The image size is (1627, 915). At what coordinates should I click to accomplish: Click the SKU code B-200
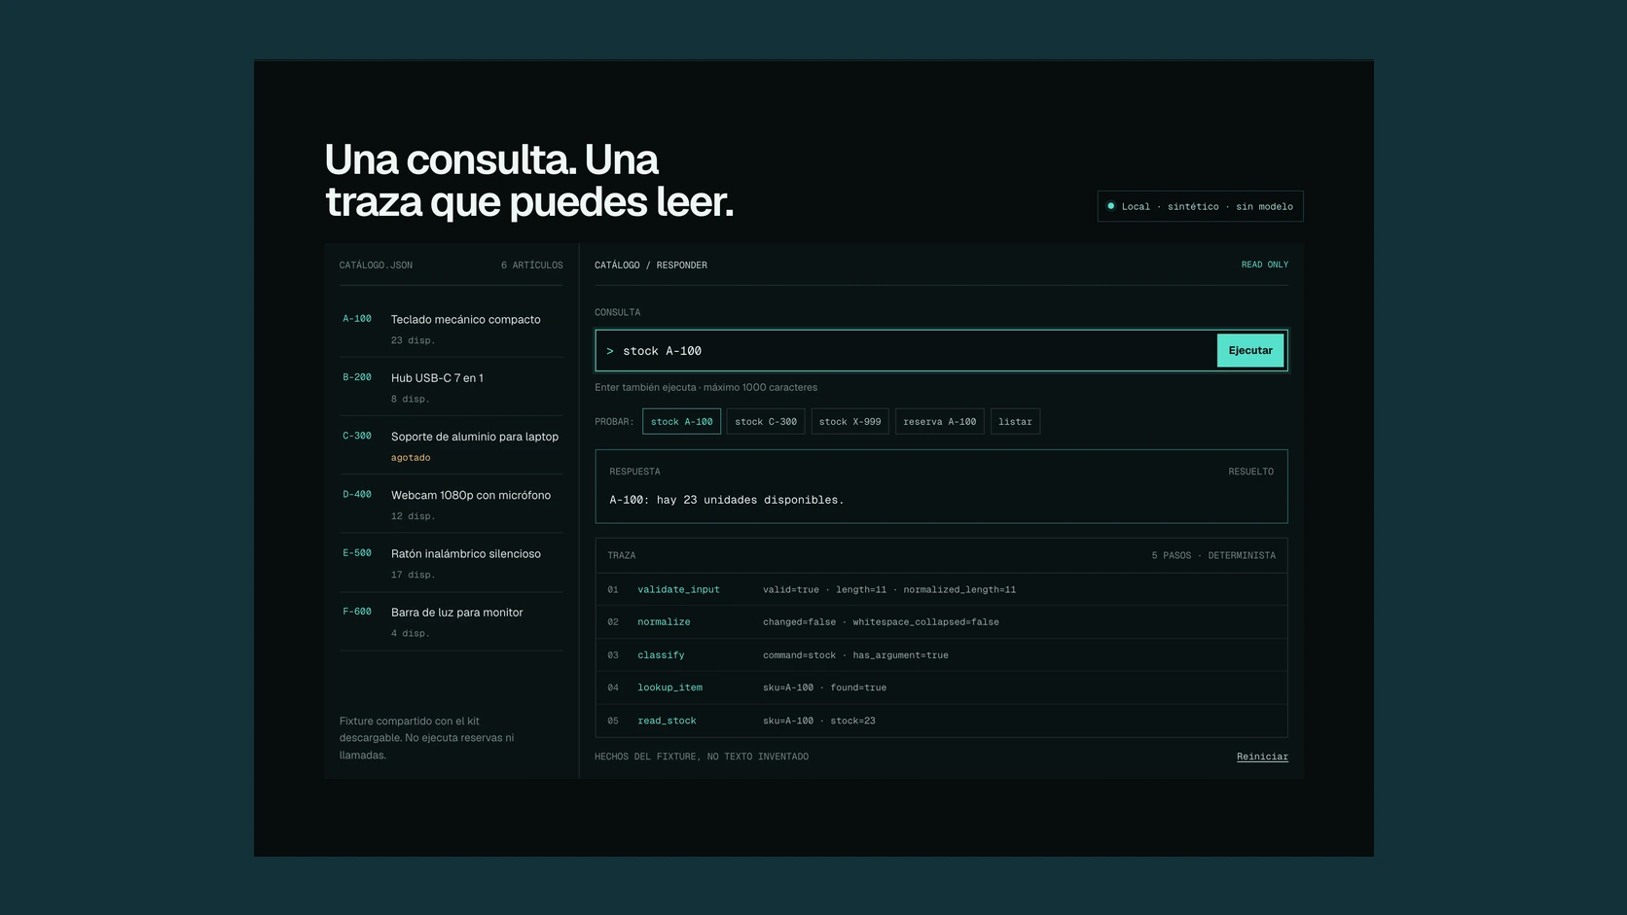pyautogui.click(x=357, y=377)
